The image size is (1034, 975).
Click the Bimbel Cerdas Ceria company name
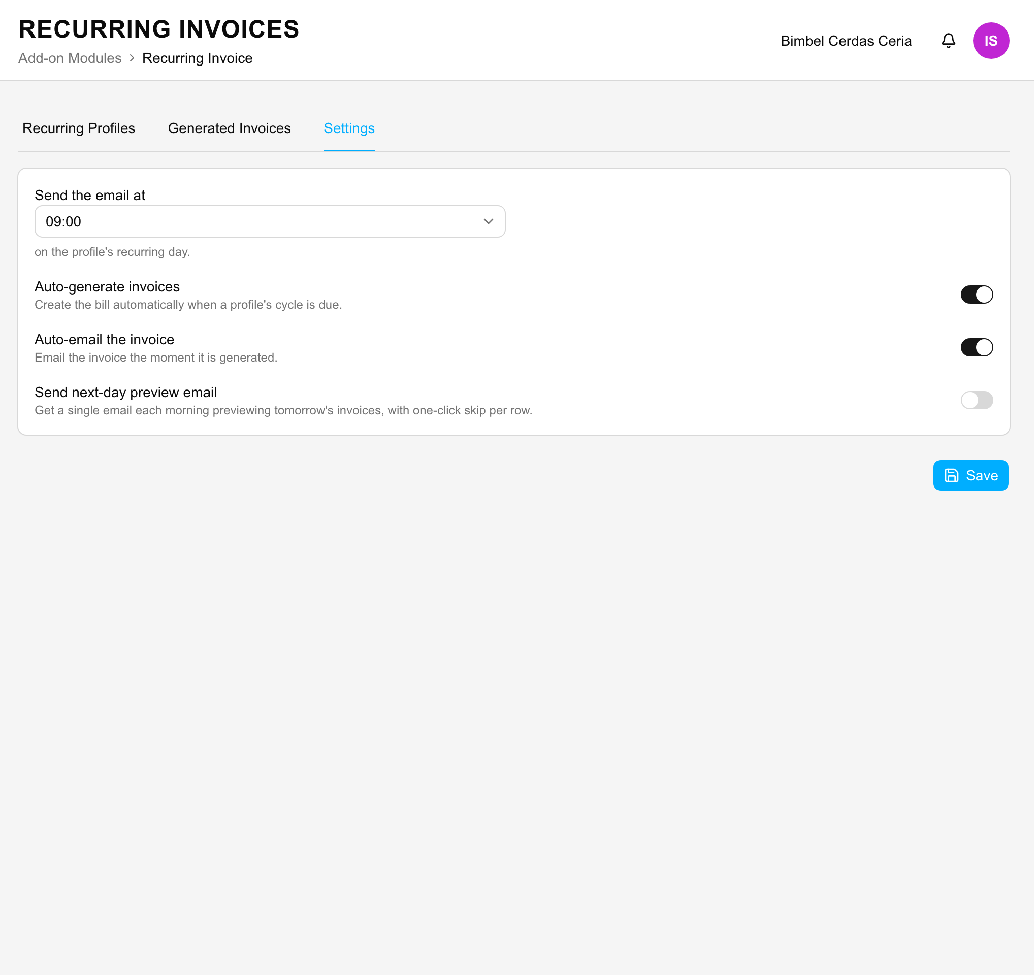point(846,41)
